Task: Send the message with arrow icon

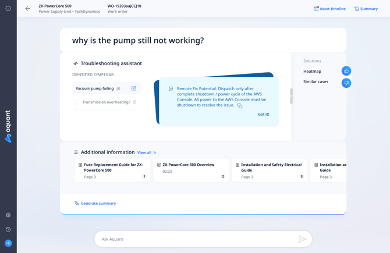Action: 302,239
